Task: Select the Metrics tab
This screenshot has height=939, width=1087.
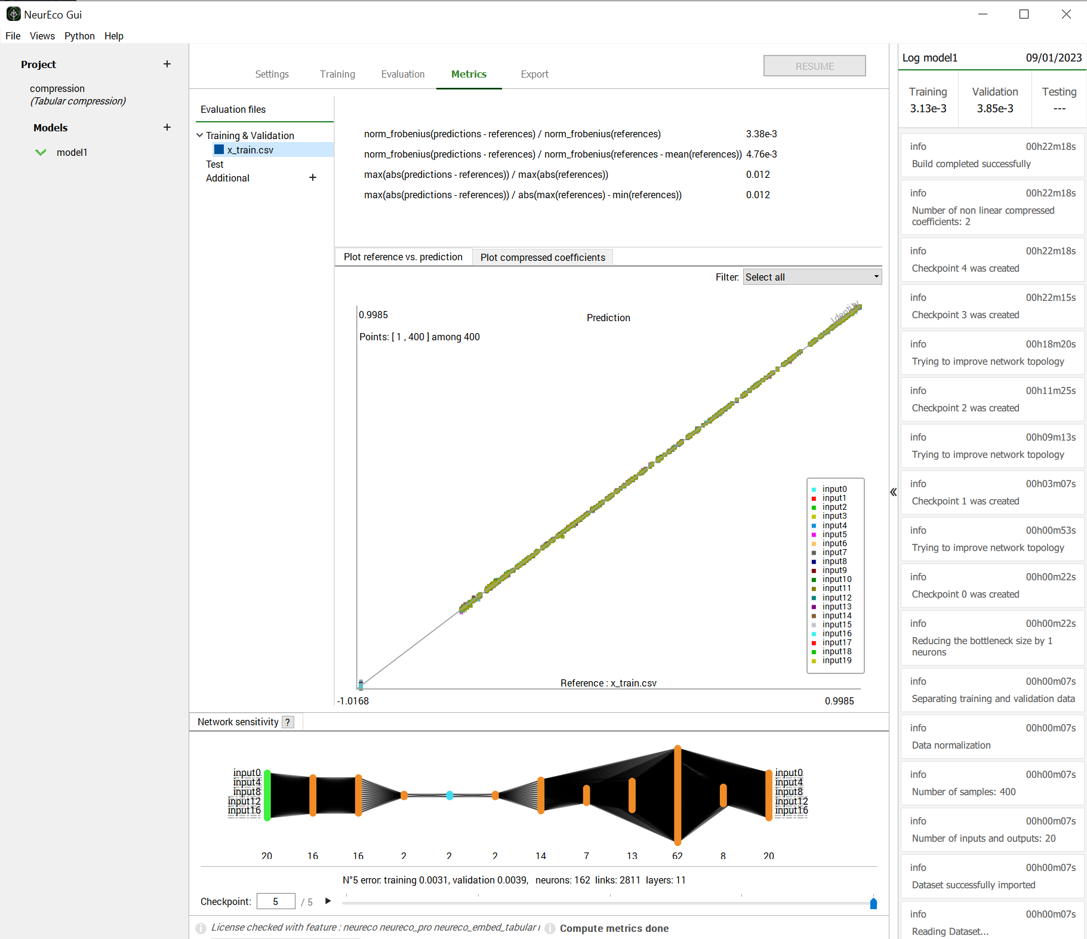Action: point(469,74)
